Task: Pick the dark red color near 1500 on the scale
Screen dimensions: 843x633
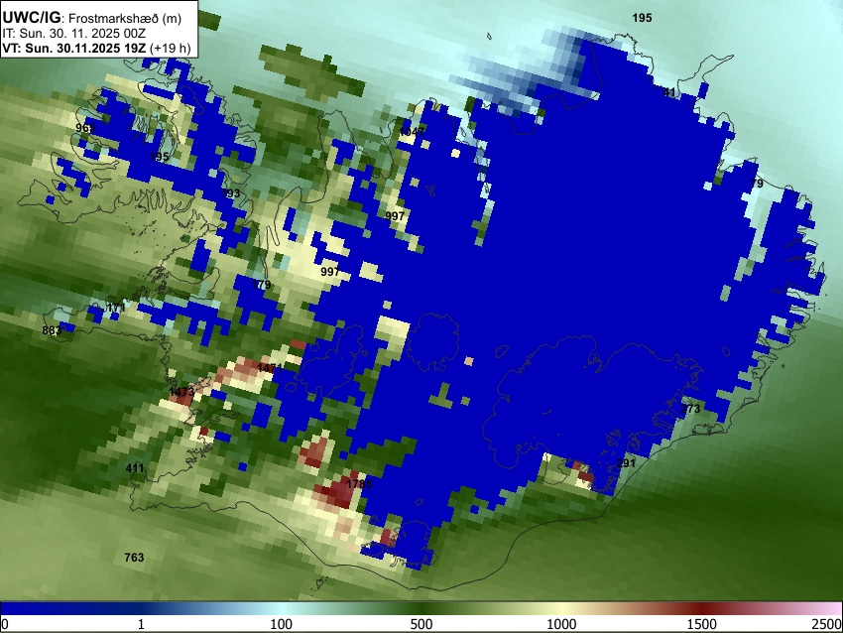Action: (701, 609)
